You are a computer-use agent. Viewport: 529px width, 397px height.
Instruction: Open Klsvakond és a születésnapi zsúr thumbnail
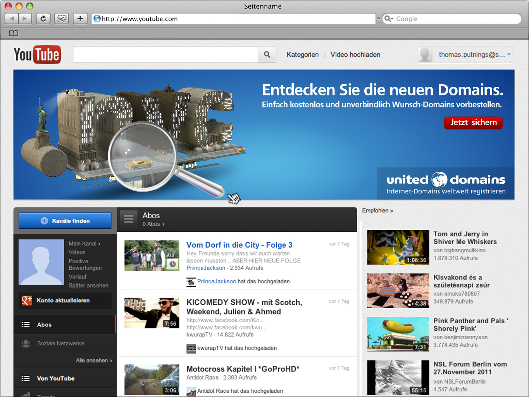point(398,291)
